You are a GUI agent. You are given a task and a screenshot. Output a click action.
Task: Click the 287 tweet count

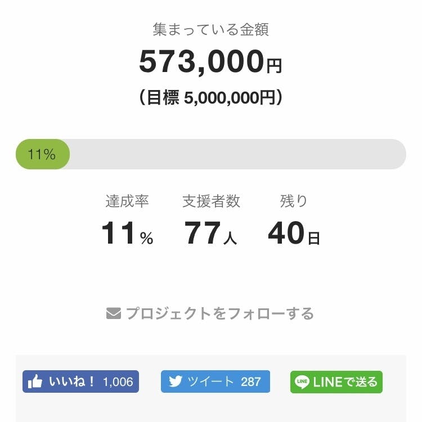point(251,382)
